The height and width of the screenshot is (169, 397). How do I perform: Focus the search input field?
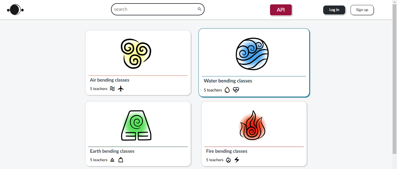[154, 9]
